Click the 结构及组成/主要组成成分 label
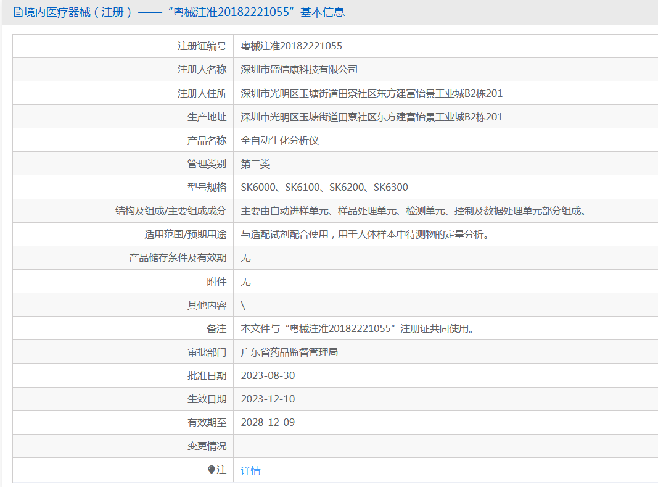This screenshot has width=658, height=487. click(171, 211)
